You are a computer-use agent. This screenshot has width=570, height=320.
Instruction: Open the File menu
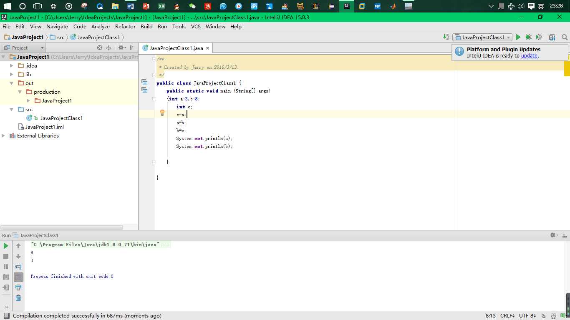[x=6, y=26]
